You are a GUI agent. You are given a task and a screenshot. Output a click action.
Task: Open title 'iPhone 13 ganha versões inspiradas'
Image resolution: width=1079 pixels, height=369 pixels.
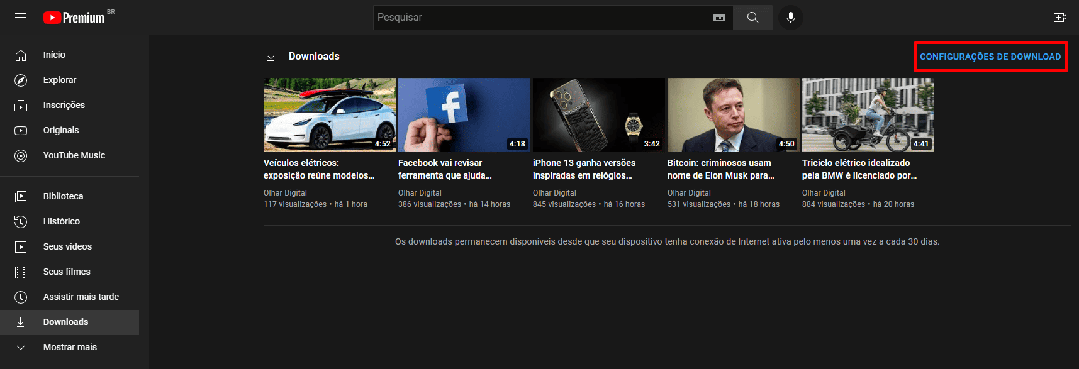click(x=584, y=169)
